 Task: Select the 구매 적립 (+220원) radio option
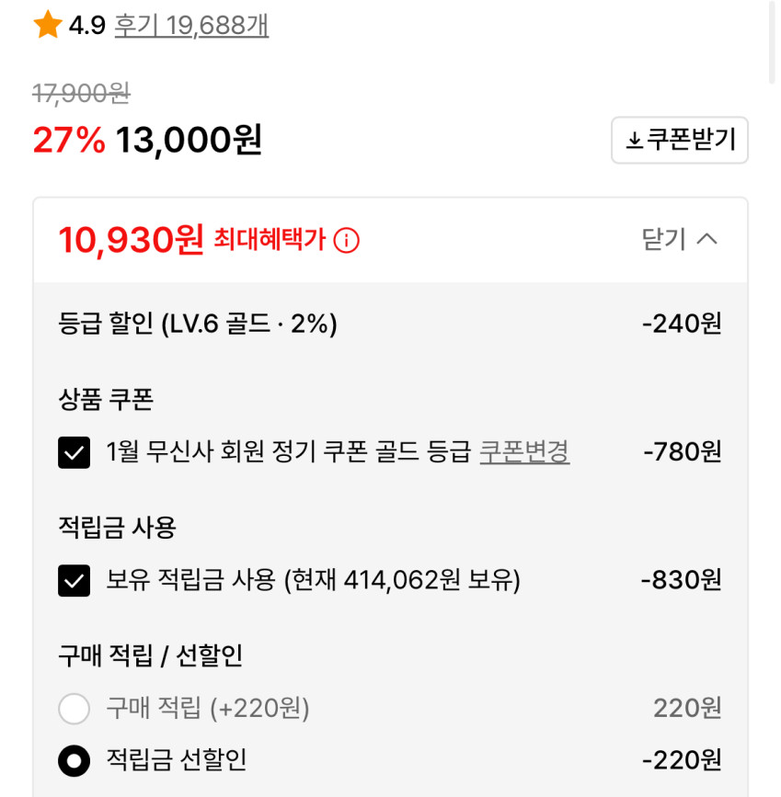click(74, 709)
